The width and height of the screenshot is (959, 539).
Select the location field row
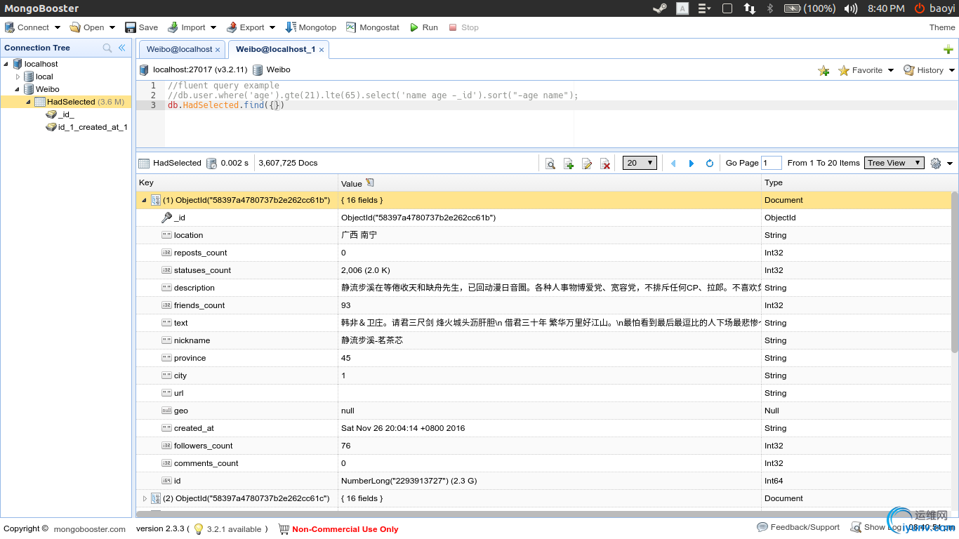point(544,235)
